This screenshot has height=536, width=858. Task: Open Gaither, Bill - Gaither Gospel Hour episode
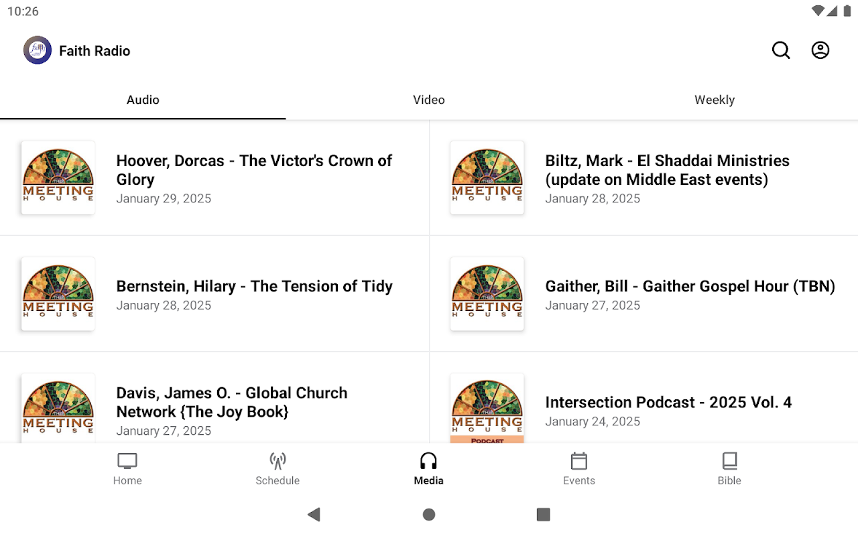(x=643, y=293)
